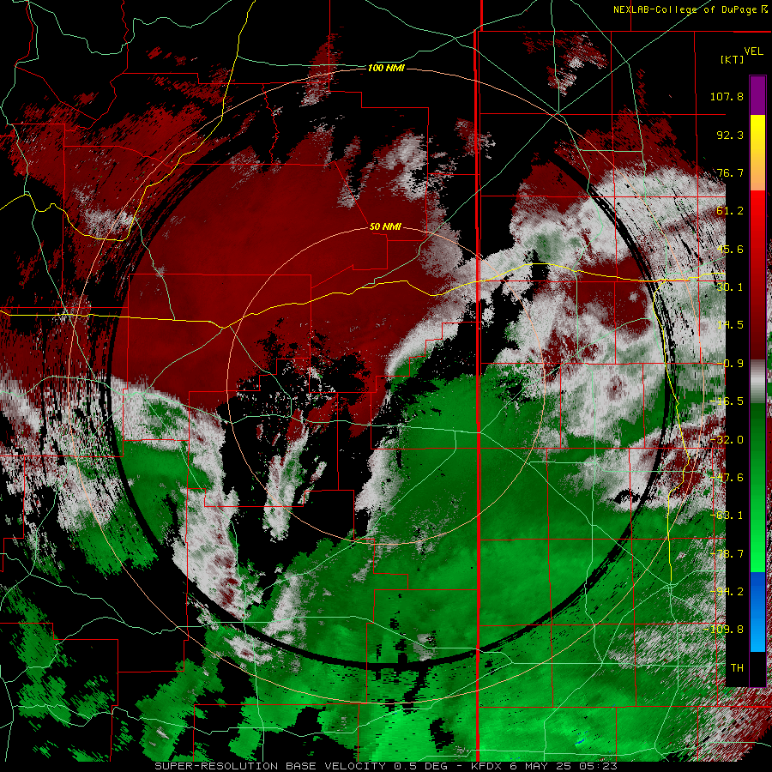
Task: Click the VEL legend title
Action: pyautogui.click(x=753, y=51)
